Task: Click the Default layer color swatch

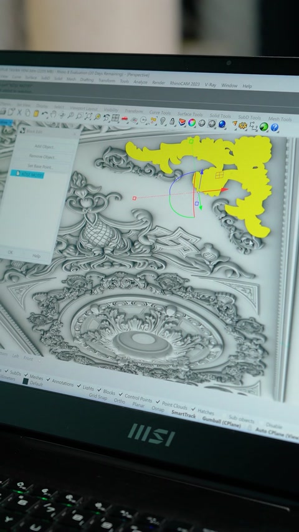Action: pyautogui.click(x=25, y=381)
